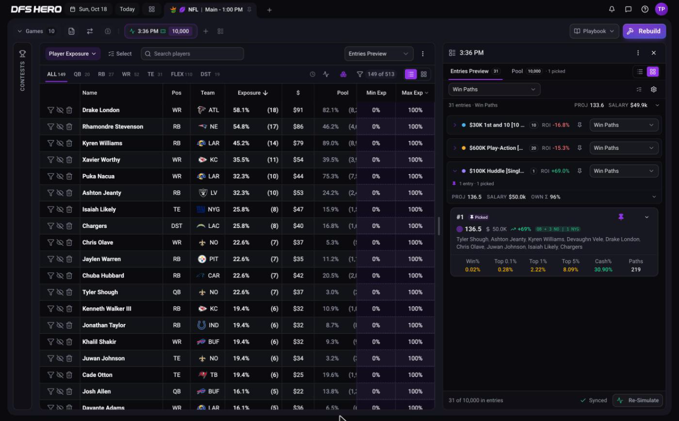Click the document icon beside Games
Screen dimensions: 679x421
(x=71, y=31)
